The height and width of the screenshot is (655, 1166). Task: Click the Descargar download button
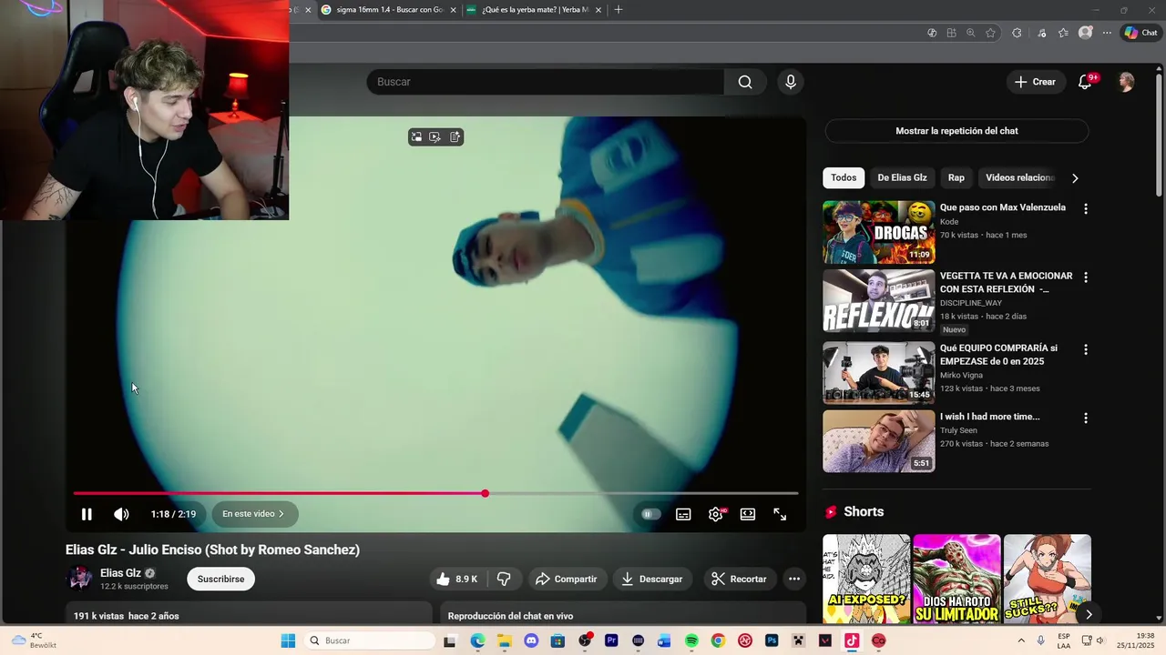tap(652, 579)
